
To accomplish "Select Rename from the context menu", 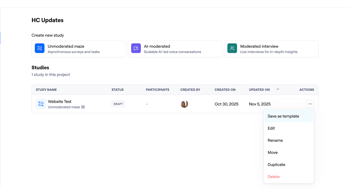I will (275, 140).
